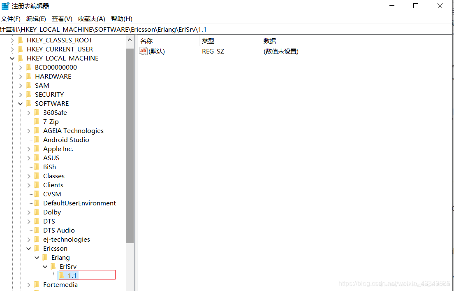Image resolution: width=454 pixels, height=291 pixels.
Task: Click the DefaultUserEnvironment folder icon
Action: 37,203
